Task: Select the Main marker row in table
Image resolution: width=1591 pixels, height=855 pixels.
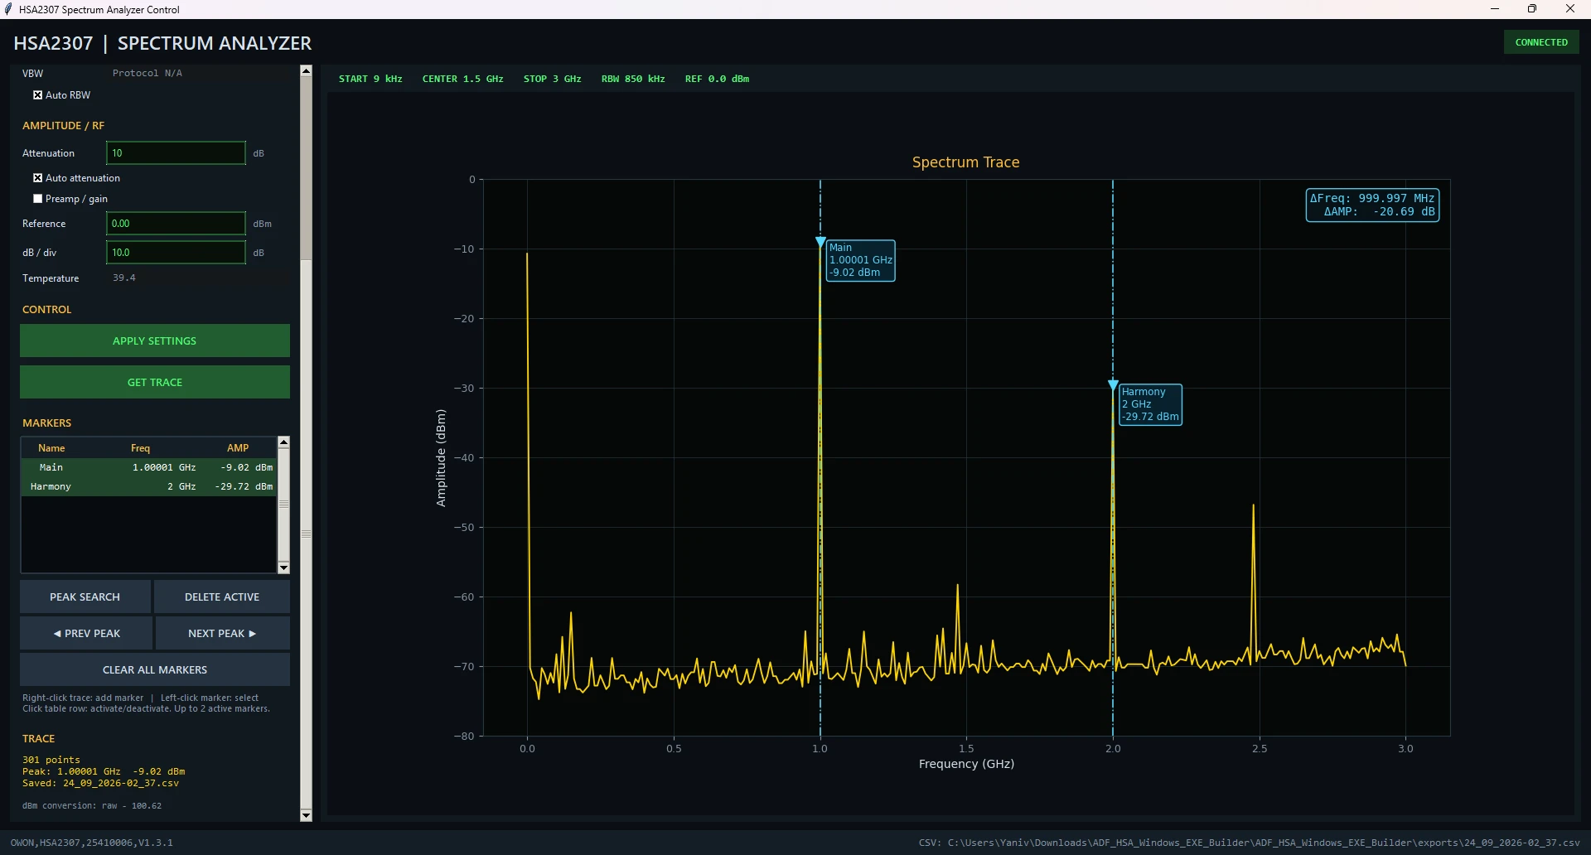Action: click(x=149, y=467)
